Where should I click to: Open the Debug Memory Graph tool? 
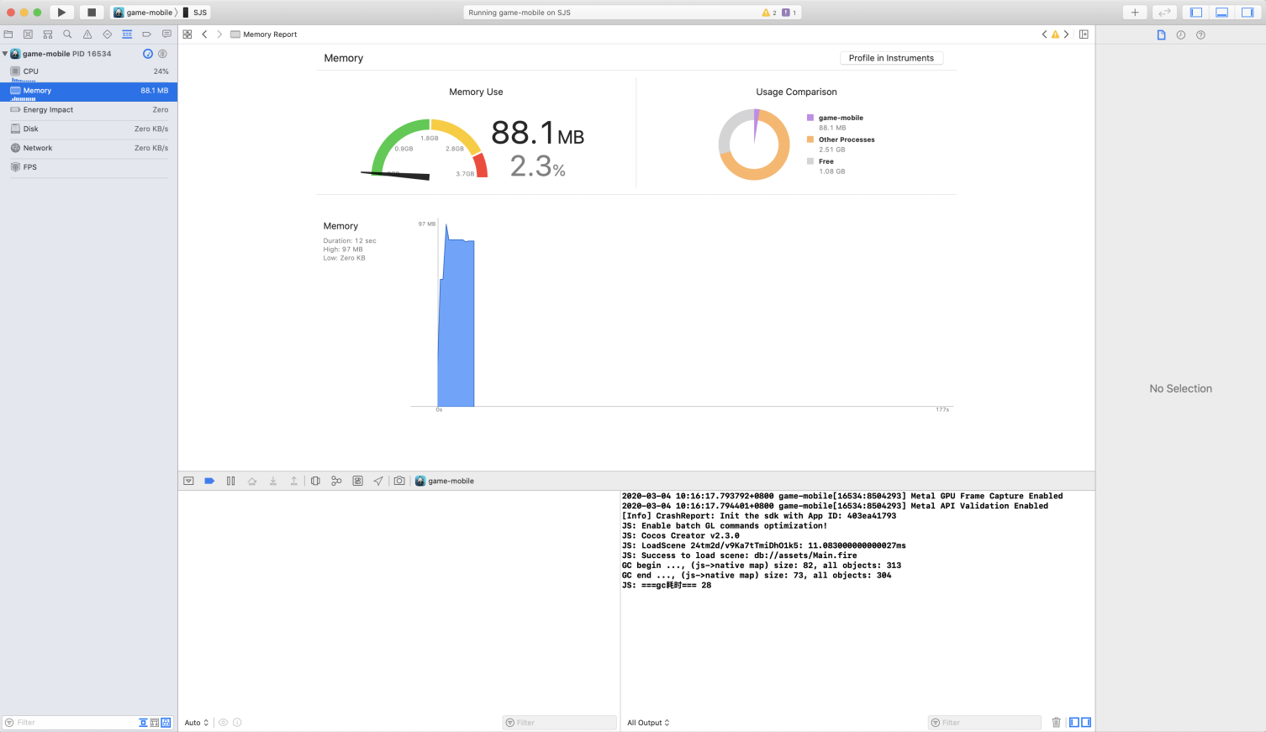tap(336, 481)
